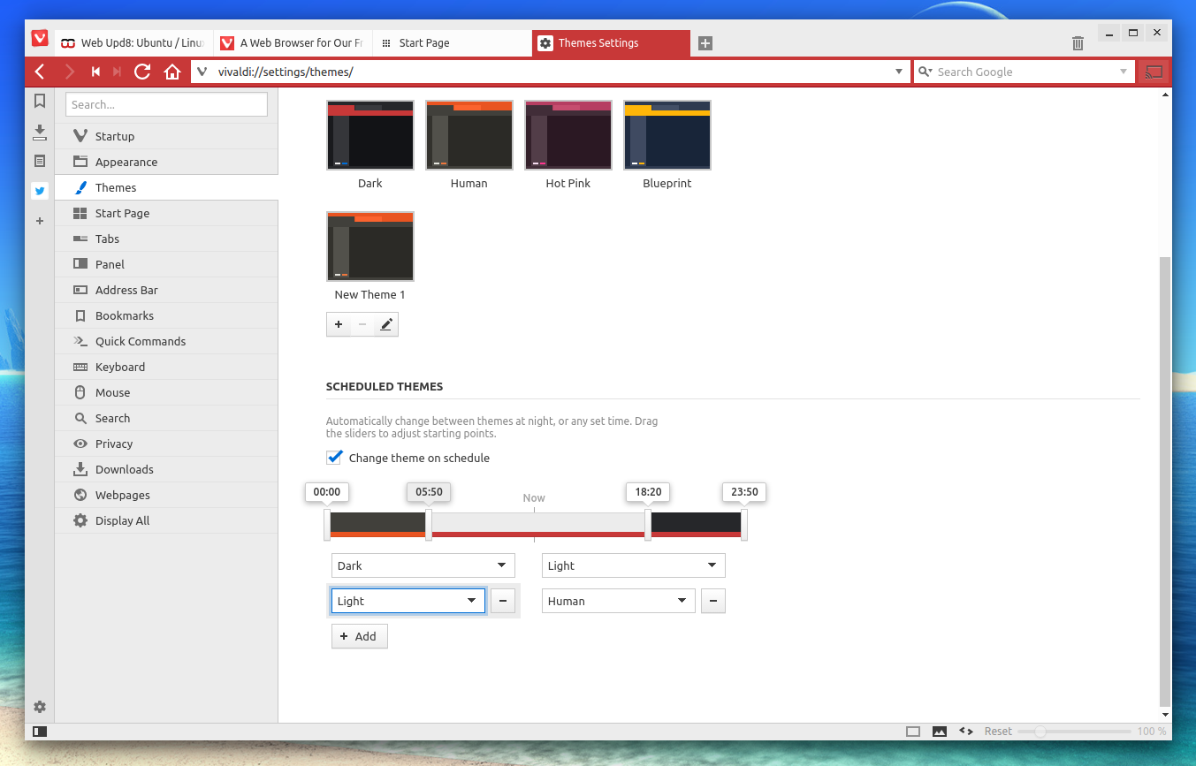1196x766 pixels.
Task: Click Reset zoom in status bar
Action: tap(998, 732)
